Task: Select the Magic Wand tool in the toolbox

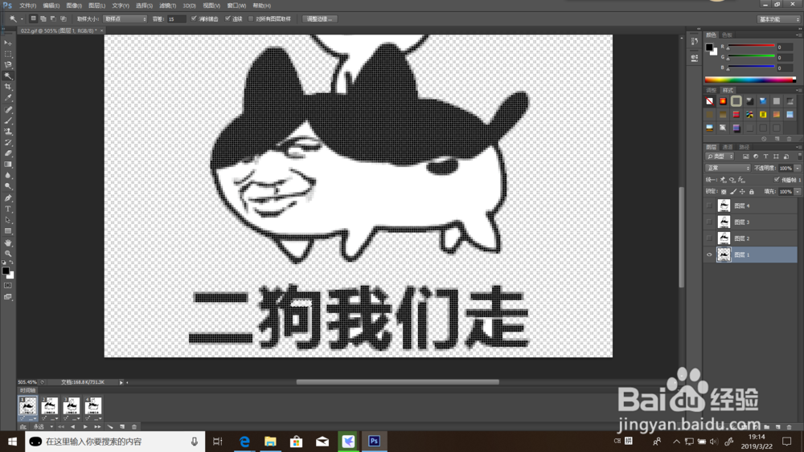Action: (8, 75)
